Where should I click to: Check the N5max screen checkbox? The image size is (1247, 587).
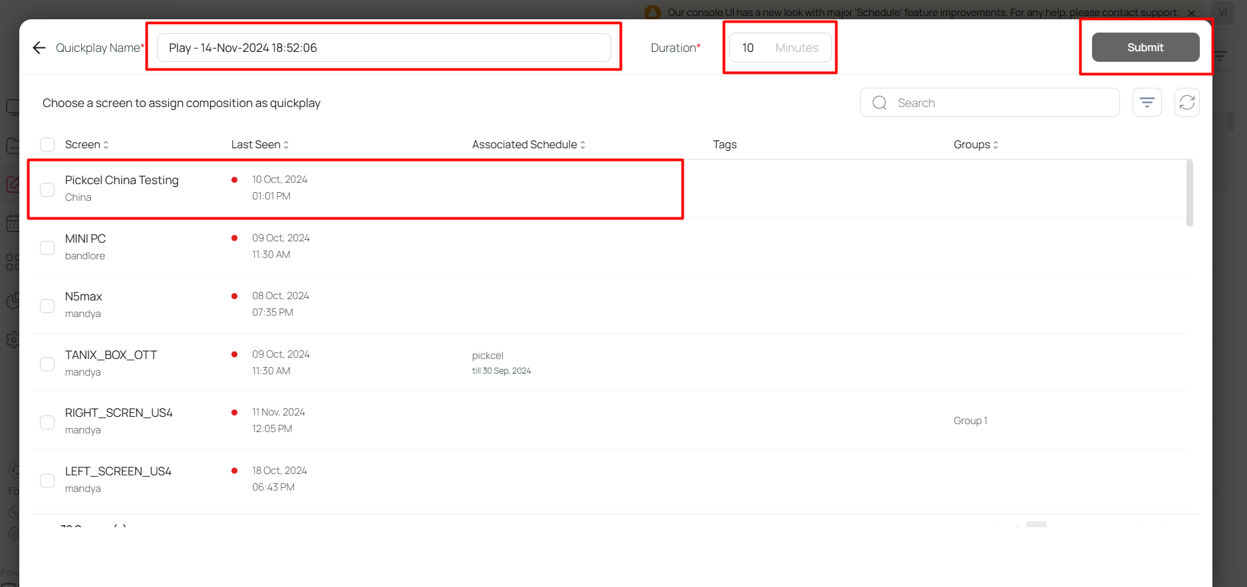point(47,306)
